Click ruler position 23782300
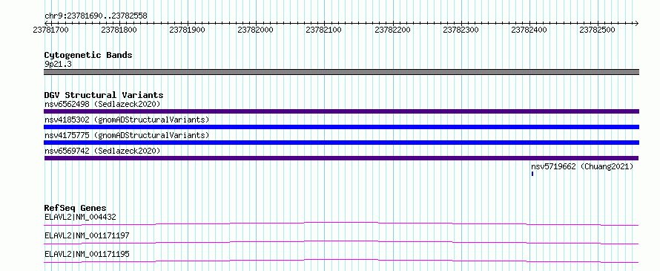 pyautogui.click(x=461, y=30)
